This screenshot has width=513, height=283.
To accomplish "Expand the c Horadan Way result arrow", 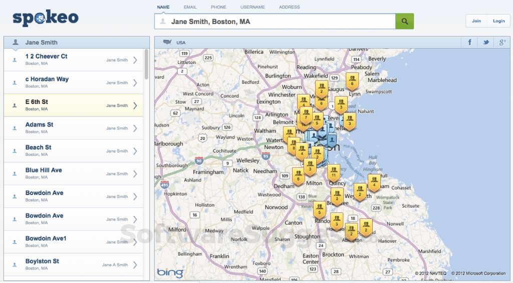I will tap(135, 83).
